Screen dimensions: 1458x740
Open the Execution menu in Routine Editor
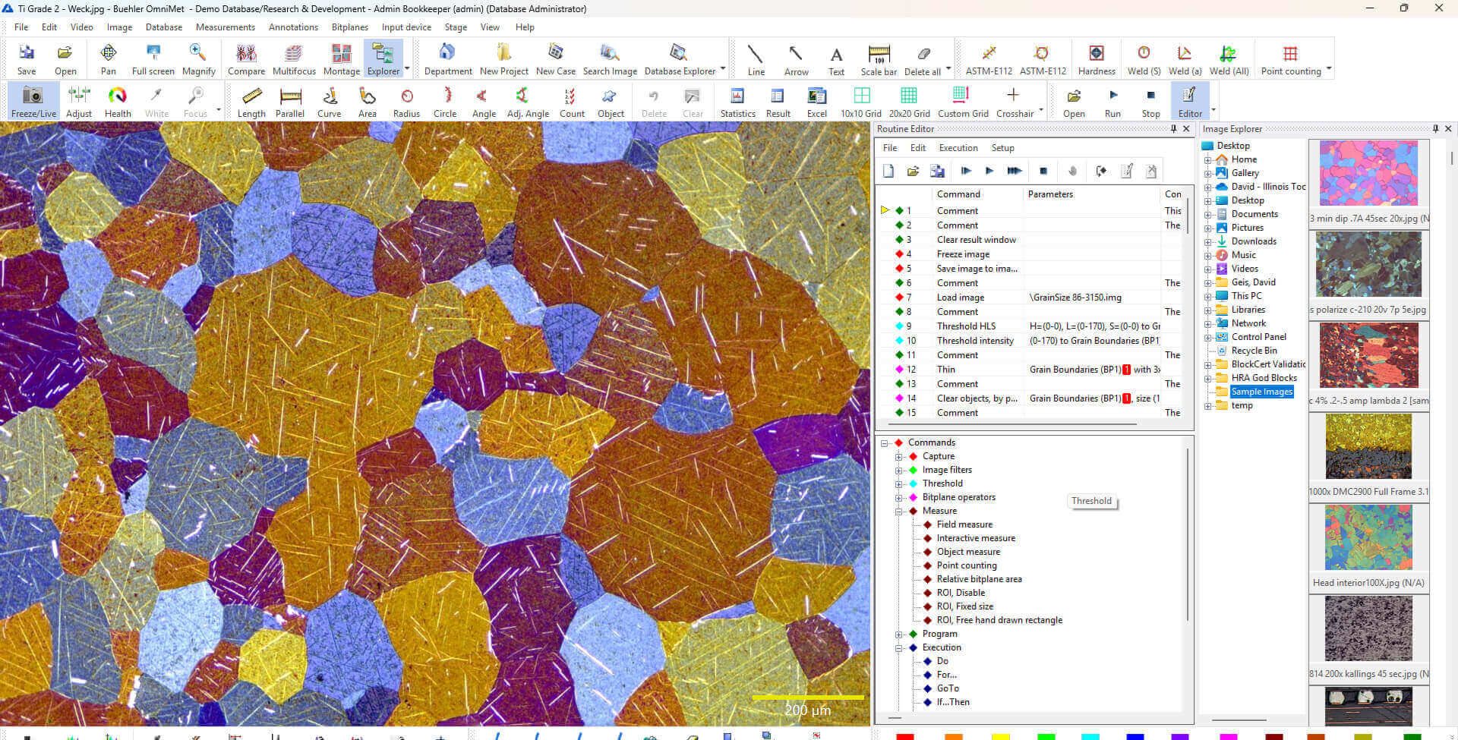958,147
